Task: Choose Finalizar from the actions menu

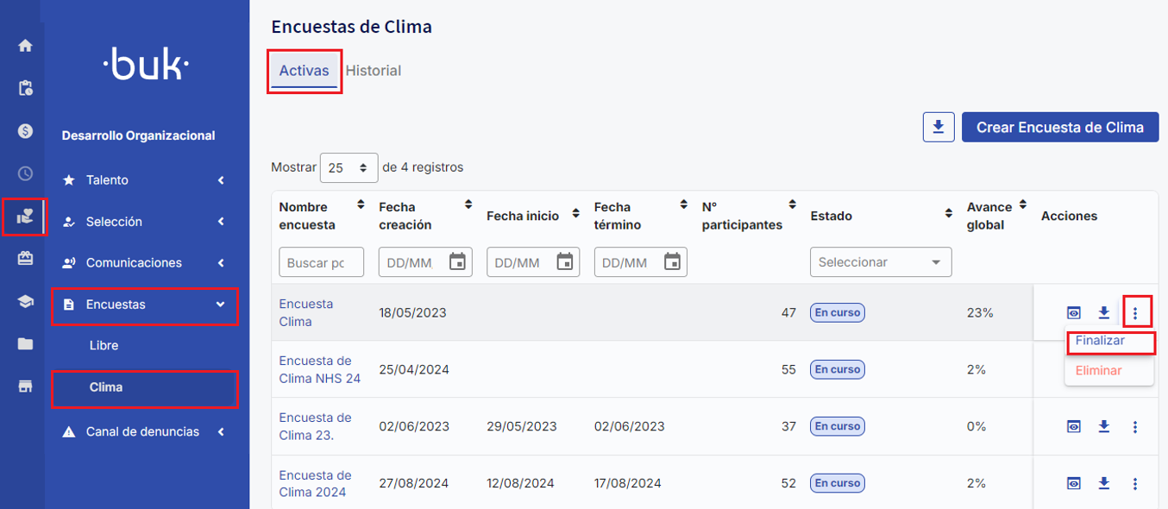Action: click(x=1100, y=341)
